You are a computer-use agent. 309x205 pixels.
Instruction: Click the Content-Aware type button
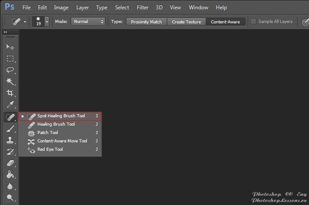click(x=226, y=22)
